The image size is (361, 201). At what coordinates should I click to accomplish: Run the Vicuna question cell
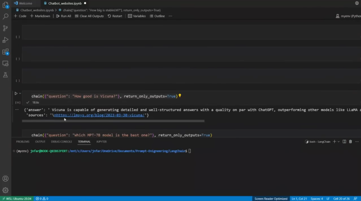click(x=16, y=93)
